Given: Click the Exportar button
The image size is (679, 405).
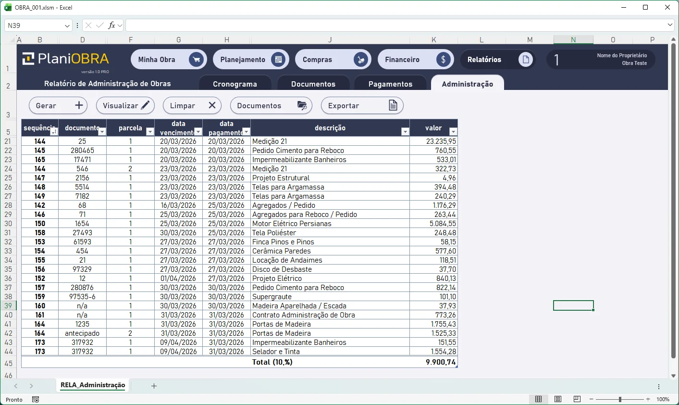Looking at the screenshot, I should [x=362, y=105].
